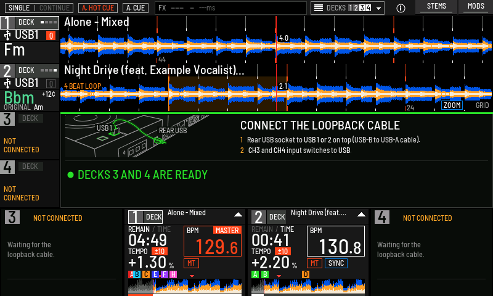Image resolution: width=493 pixels, height=296 pixels.
Task: Select the deck 3 DECK tab in sidebar
Action: [x=30, y=118]
